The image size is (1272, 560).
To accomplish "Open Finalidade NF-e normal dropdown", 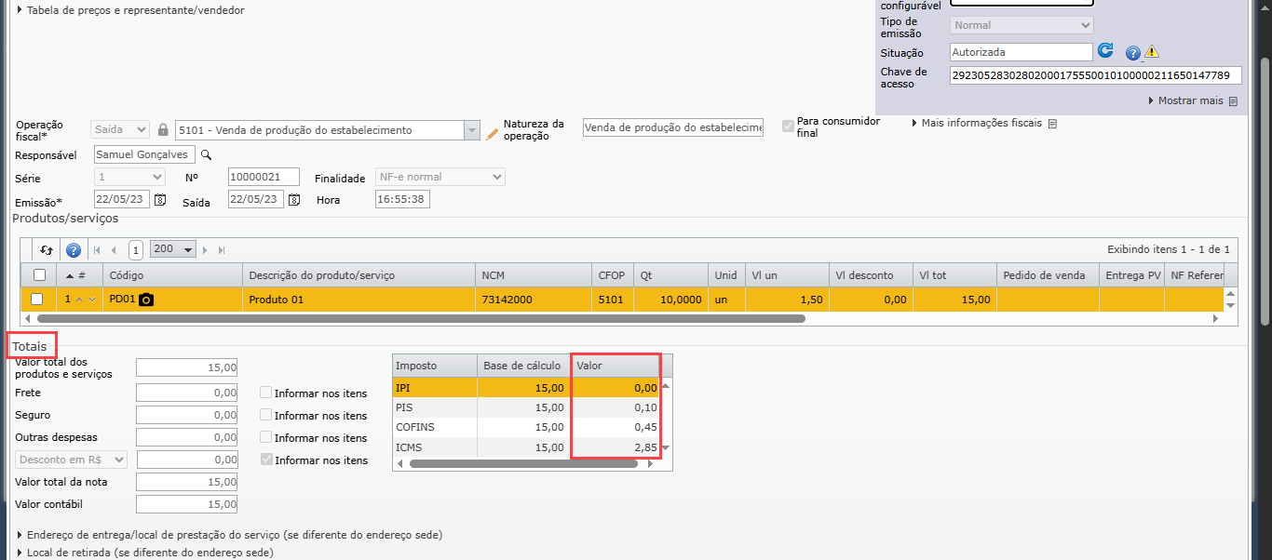I will 440,177.
